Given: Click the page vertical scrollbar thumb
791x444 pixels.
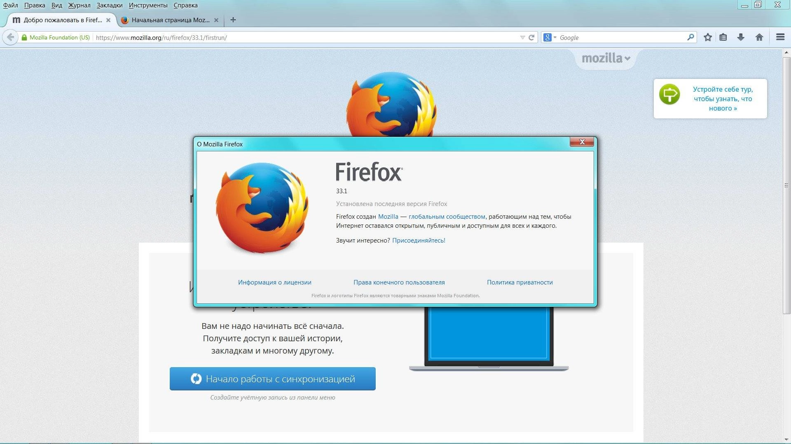Looking at the screenshot, I should pos(786,186).
